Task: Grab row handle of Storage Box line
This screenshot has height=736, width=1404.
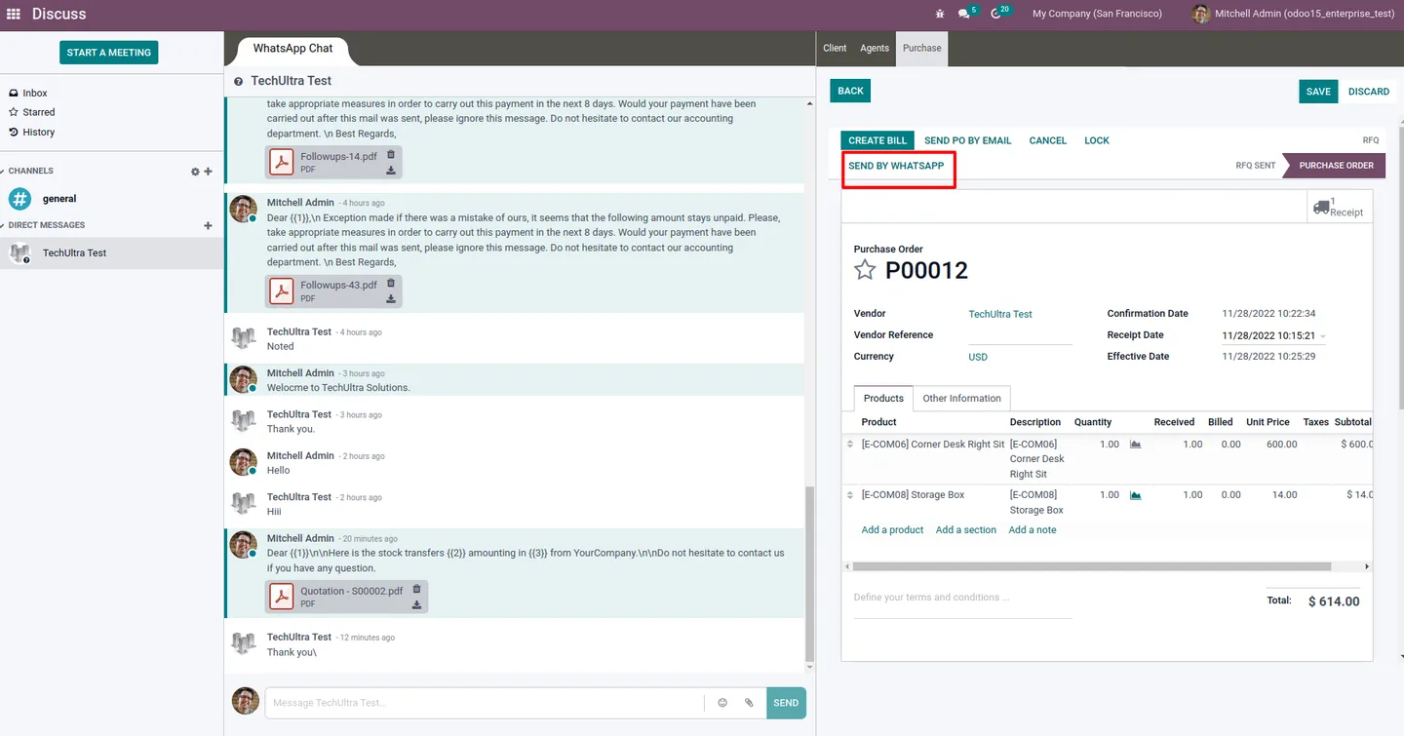Action: 849,495
